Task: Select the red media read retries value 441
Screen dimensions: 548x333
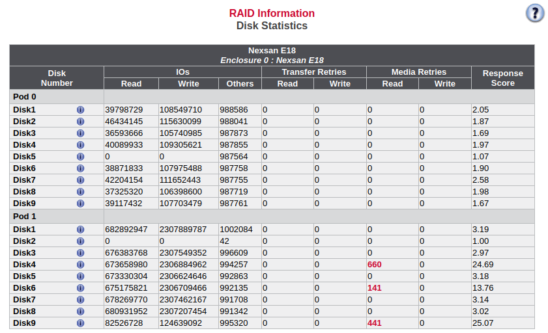Action: click(x=374, y=323)
